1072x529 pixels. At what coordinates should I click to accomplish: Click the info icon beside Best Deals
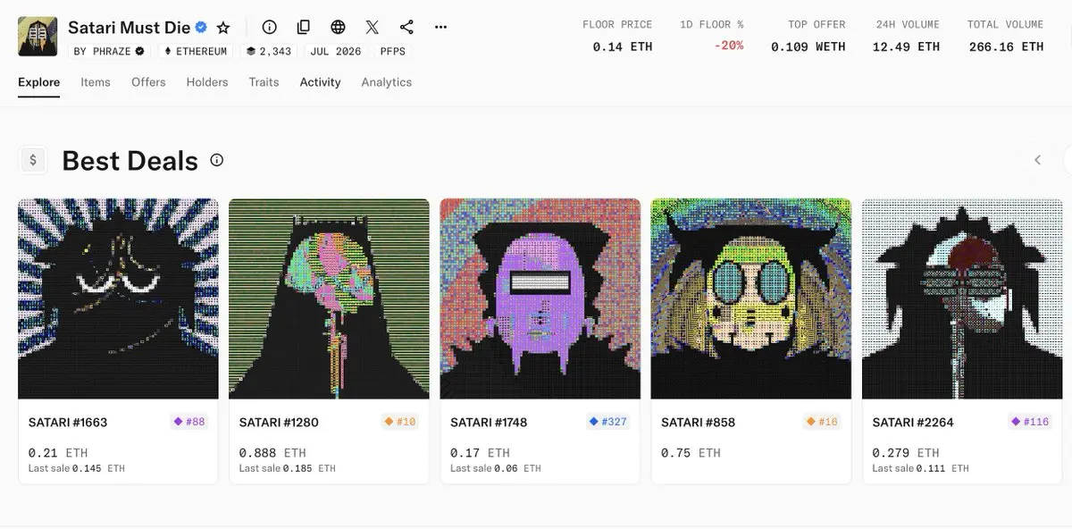point(216,160)
